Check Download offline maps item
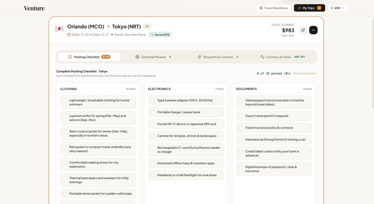This screenshot has width=374, height=204. [153, 164]
